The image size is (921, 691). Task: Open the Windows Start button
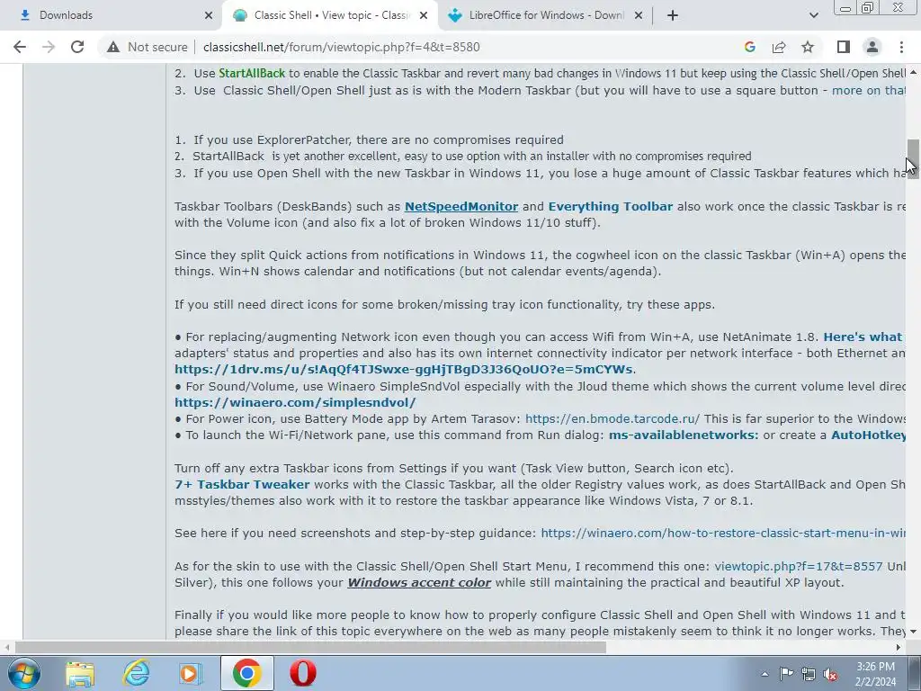22,673
